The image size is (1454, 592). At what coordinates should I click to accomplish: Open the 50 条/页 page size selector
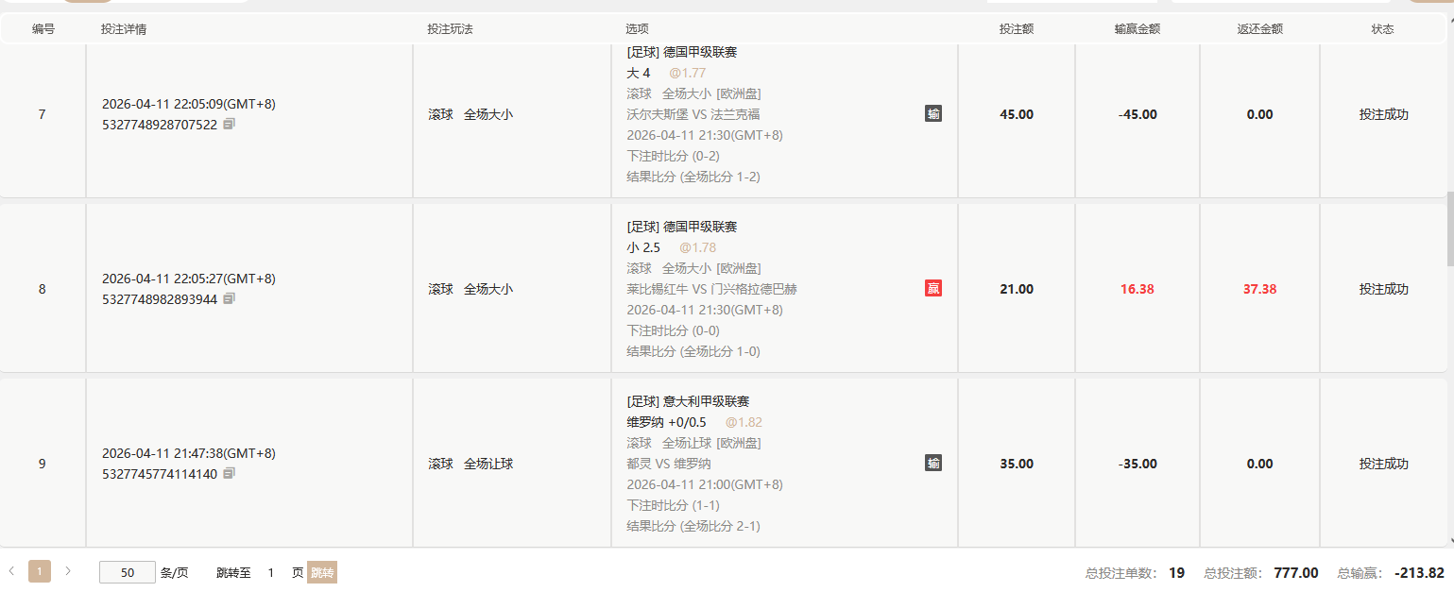click(x=127, y=572)
